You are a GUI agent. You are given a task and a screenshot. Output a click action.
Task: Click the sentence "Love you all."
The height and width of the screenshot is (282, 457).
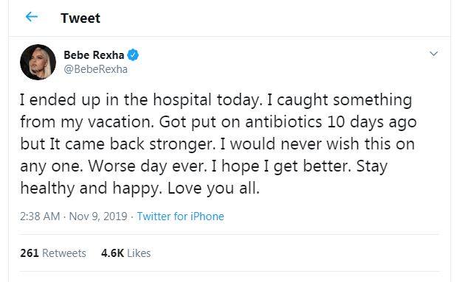point(213,188)
